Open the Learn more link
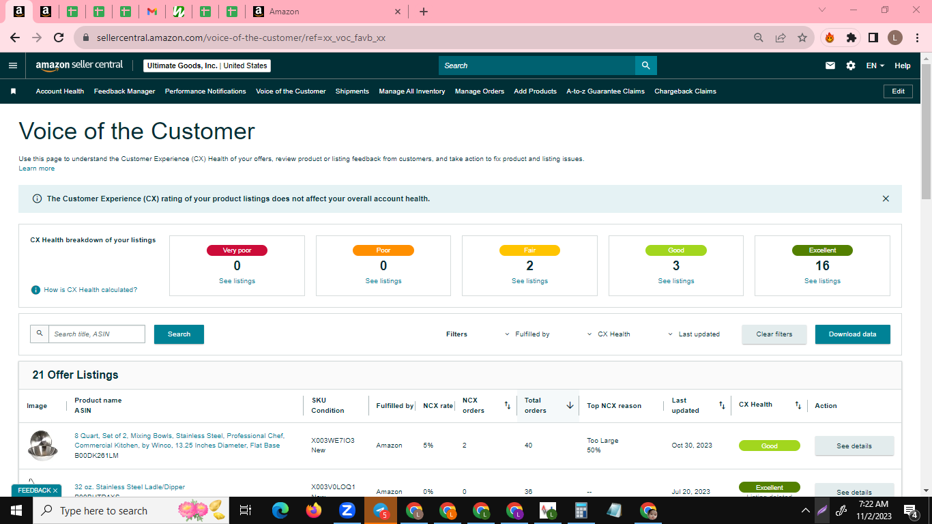932x524 pixels. (37, 169)
